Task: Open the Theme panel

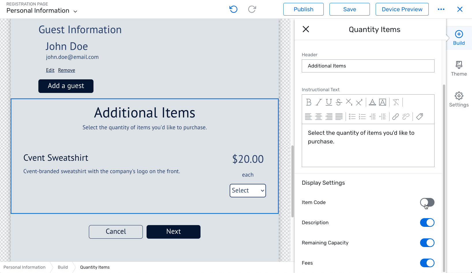Action: [459, 68]
